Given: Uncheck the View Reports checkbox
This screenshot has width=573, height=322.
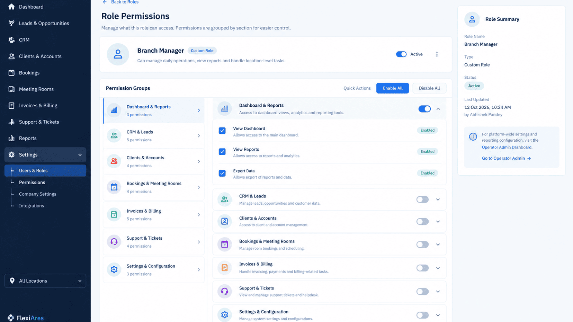Looking at the screenshot, I should coord(222,152).
